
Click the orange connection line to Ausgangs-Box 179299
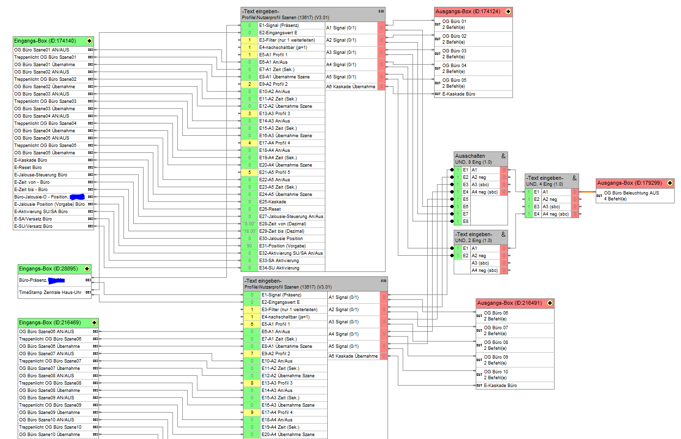[587, 192]
